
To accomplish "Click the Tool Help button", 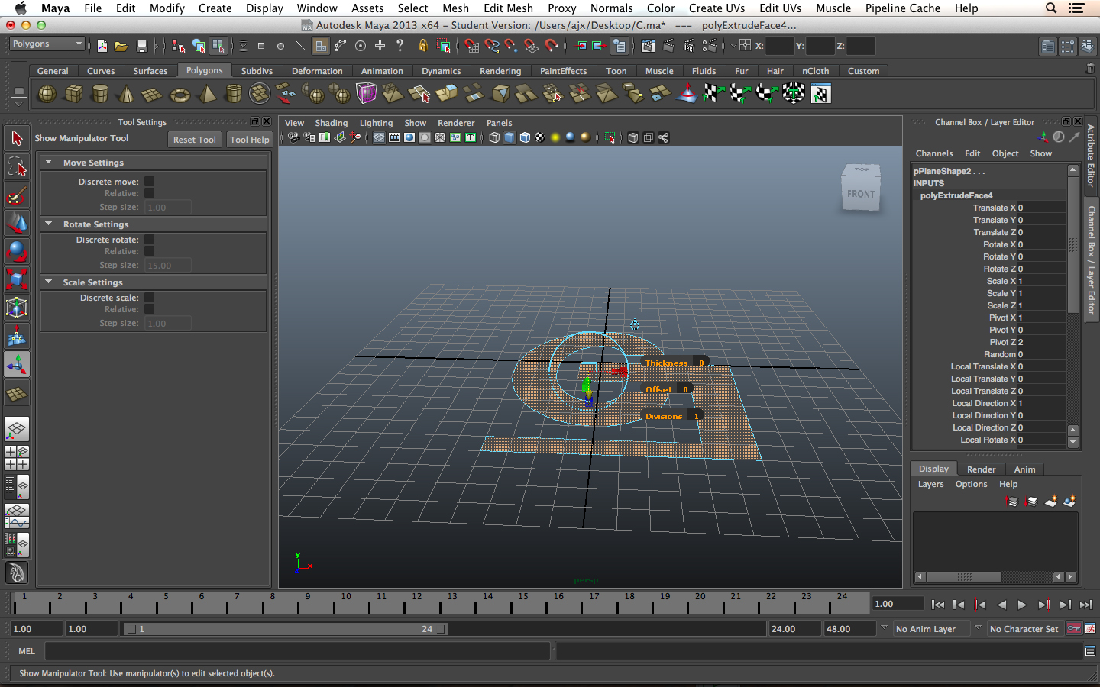I will 249,140.
